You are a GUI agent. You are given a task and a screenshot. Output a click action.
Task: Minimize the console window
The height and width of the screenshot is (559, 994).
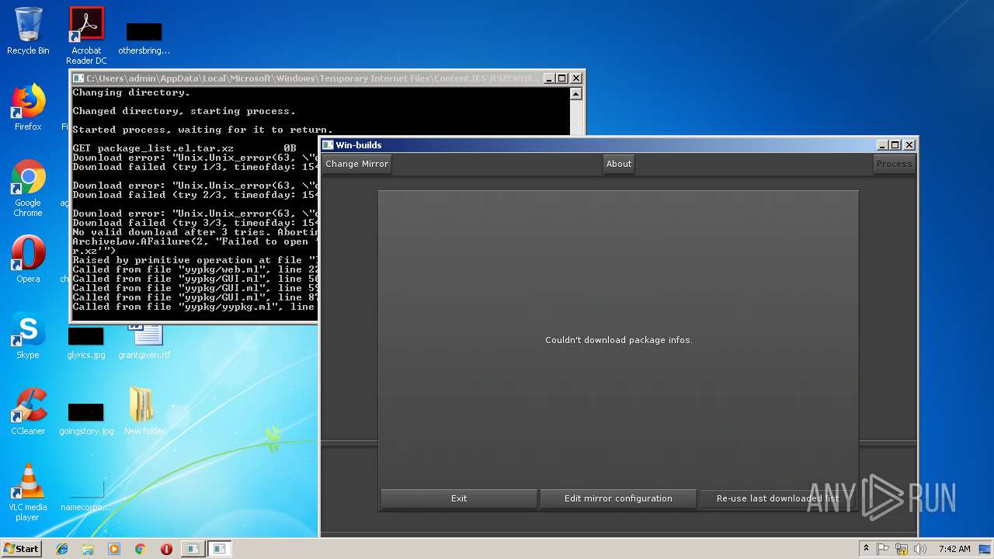[549, 78]
